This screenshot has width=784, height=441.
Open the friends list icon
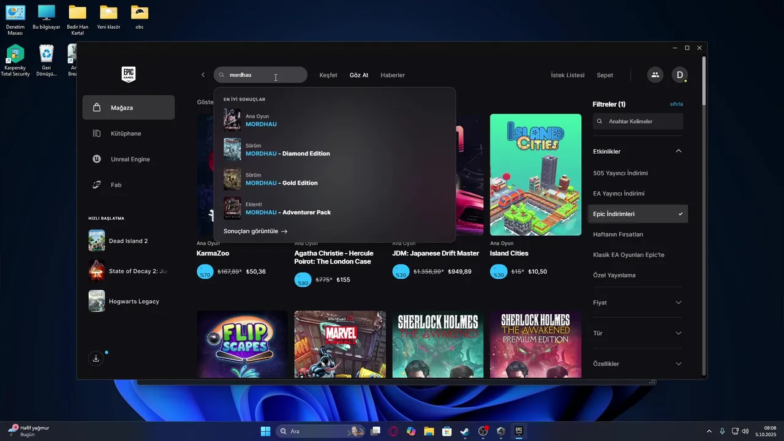655,75
